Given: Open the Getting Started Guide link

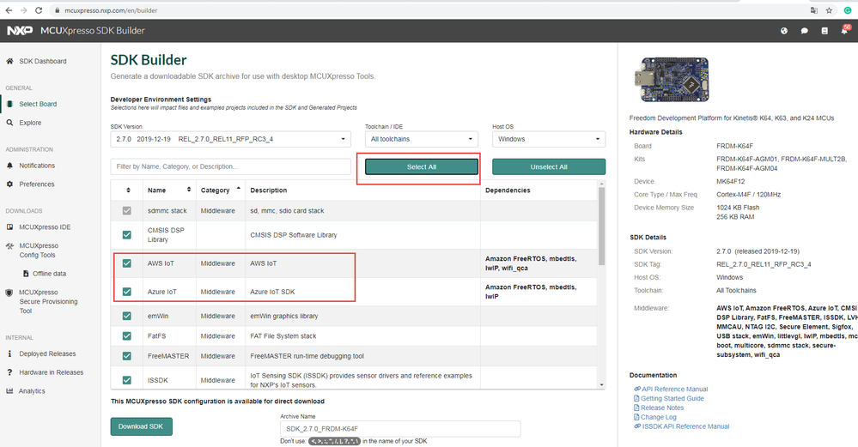Looking at the screenshot, I should [x=672, y=398].
